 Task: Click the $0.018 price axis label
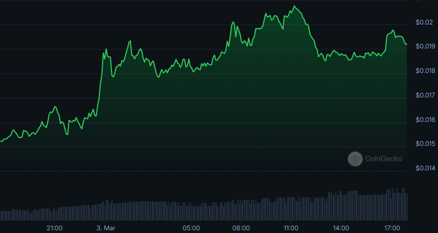click(425, 71)
